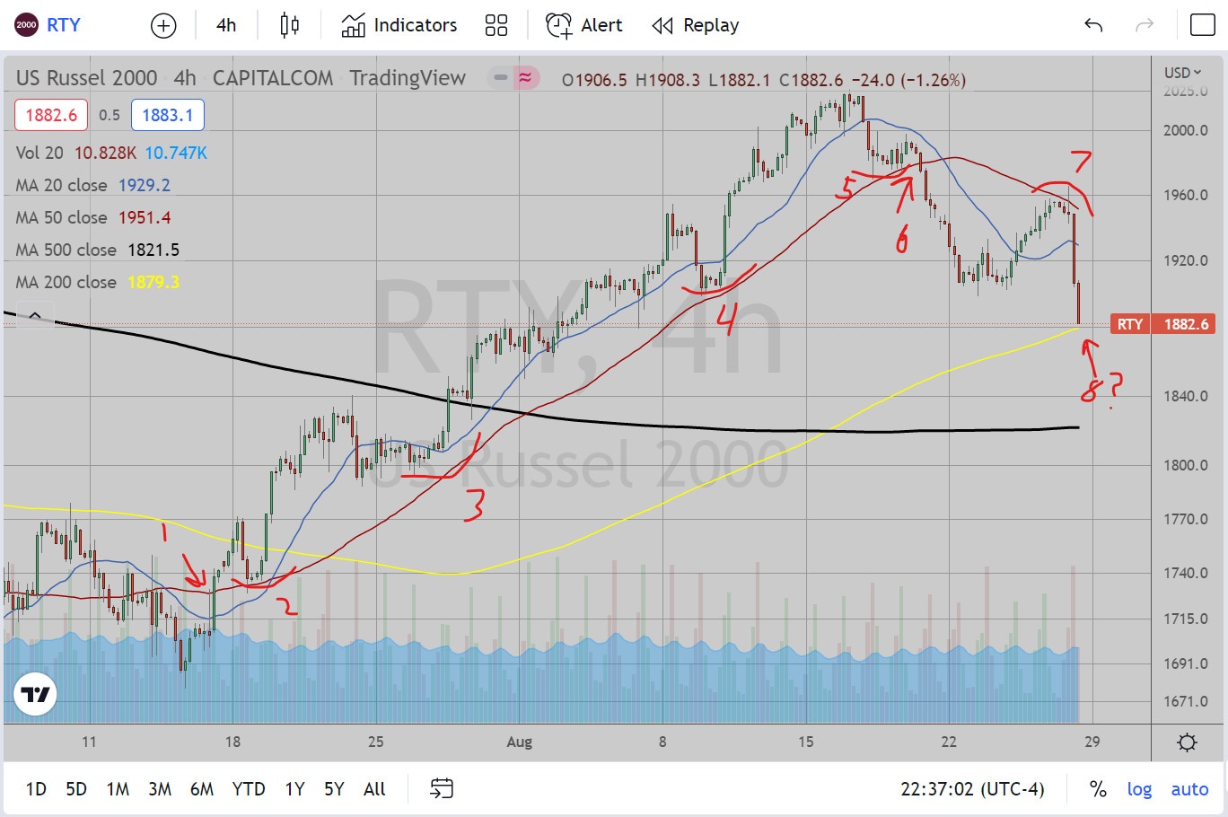Open the Indicators panel
Screen dimensions: 1228x817
click(399, 25)
